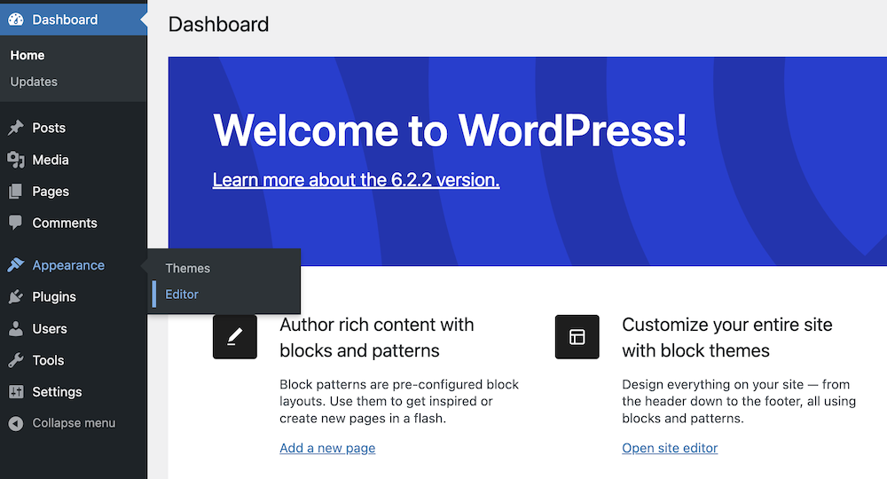The width and height of the screenshot is (887, 479).
Task: Click the Collapse menu arrow icon
Action: (16, 423)
